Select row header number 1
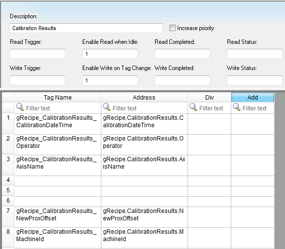285x249 pixels. coord(8,124)
